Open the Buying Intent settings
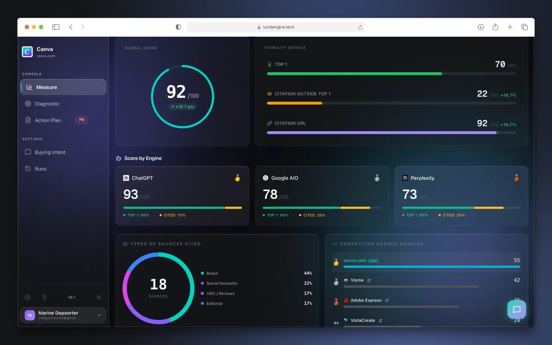Viewport: 552px width, 345px height. pos(50,152)
